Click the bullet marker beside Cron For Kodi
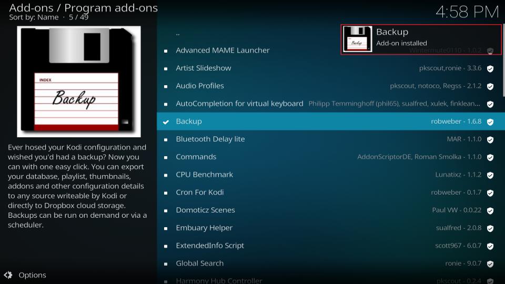505x284 pixels. (166, 193)
